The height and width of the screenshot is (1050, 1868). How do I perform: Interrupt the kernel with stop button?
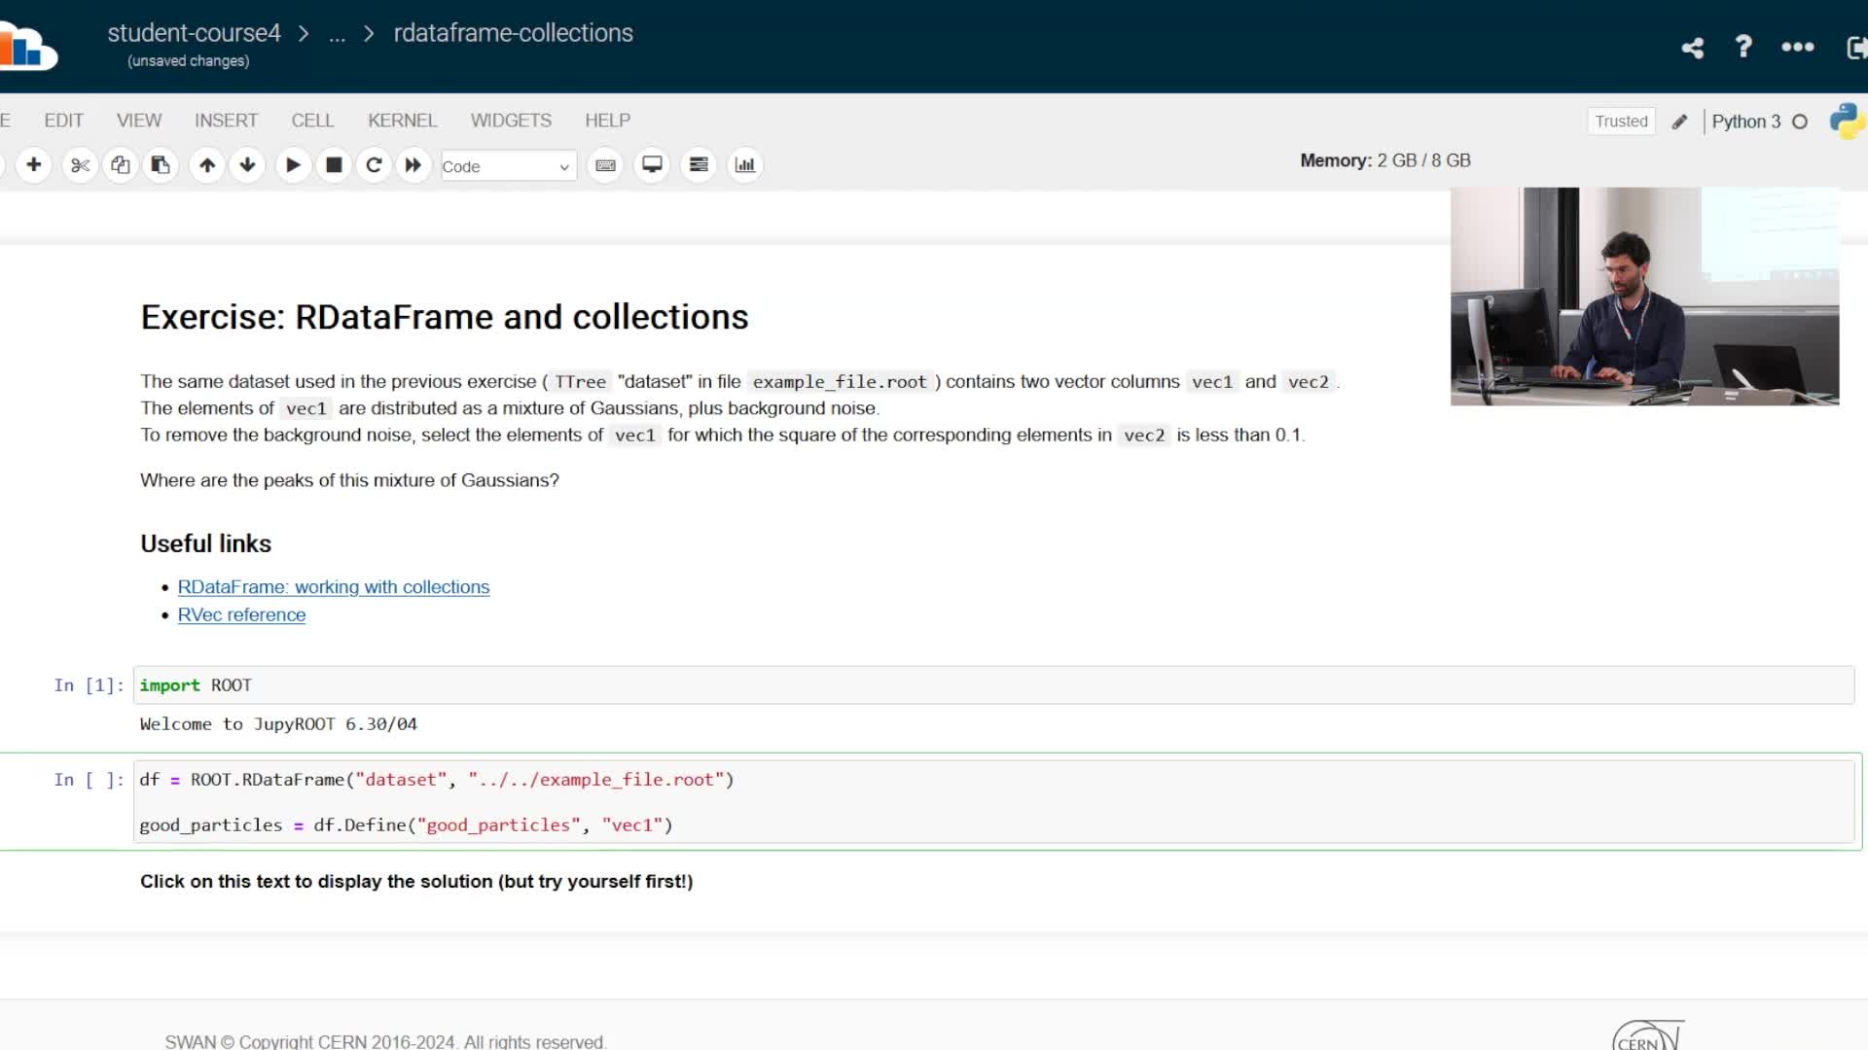coord(334,165)
